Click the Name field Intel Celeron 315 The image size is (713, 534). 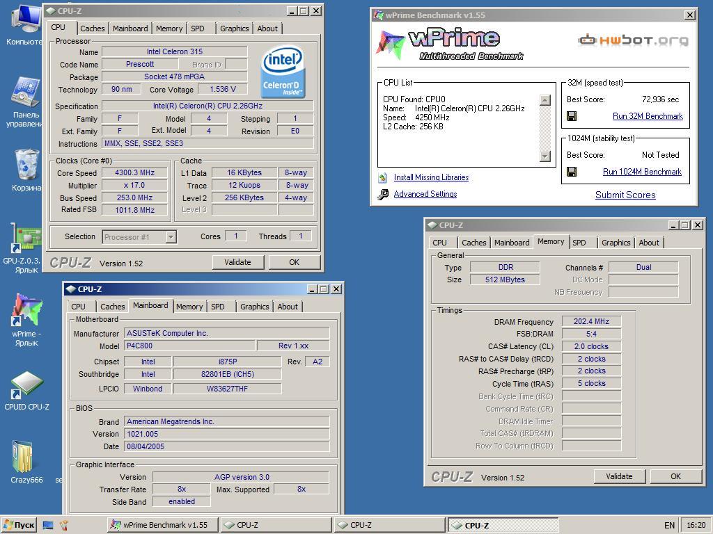click(175, 51)
